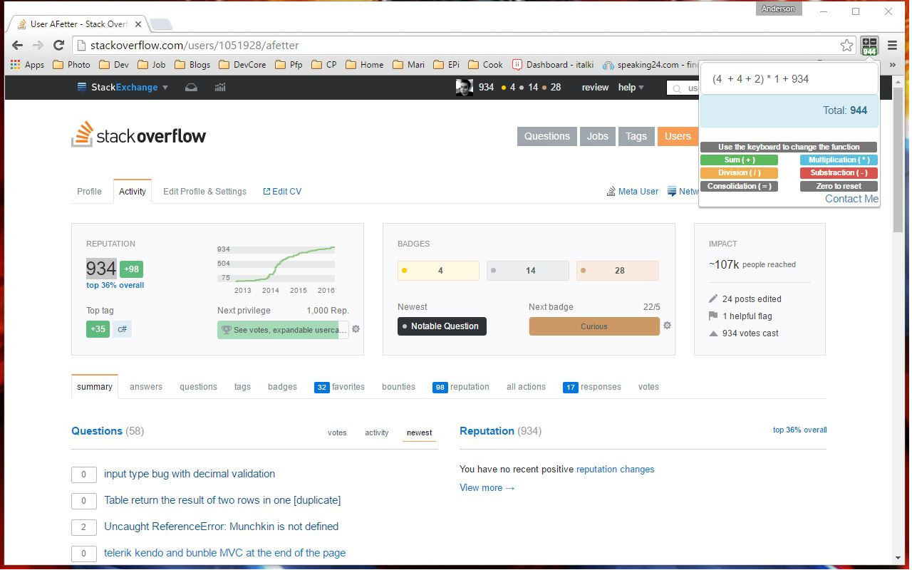Click the silver badge count 14
Image resolution: width=912 pixels, height=570 pixels.
click(x=528, y=271)
